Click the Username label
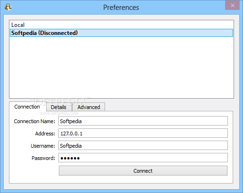The width and height of the screenshot is (243, 193). [43, 146]
